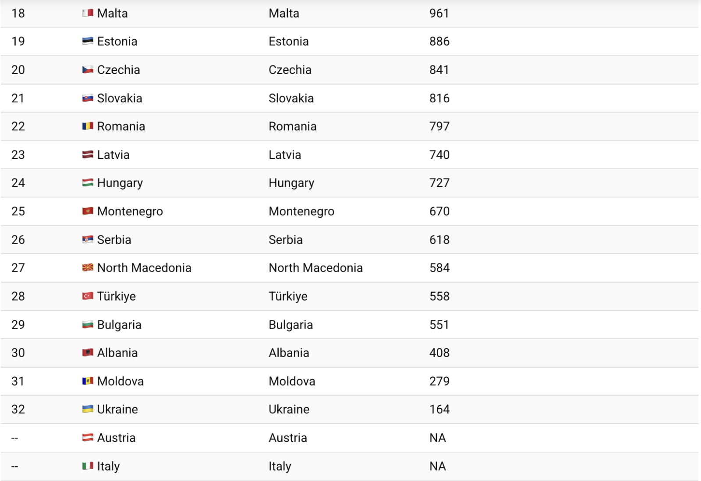Click rank number 21 in first column

18,98
